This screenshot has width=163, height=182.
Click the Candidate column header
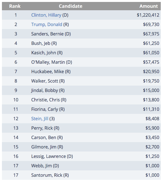point(71,6)
